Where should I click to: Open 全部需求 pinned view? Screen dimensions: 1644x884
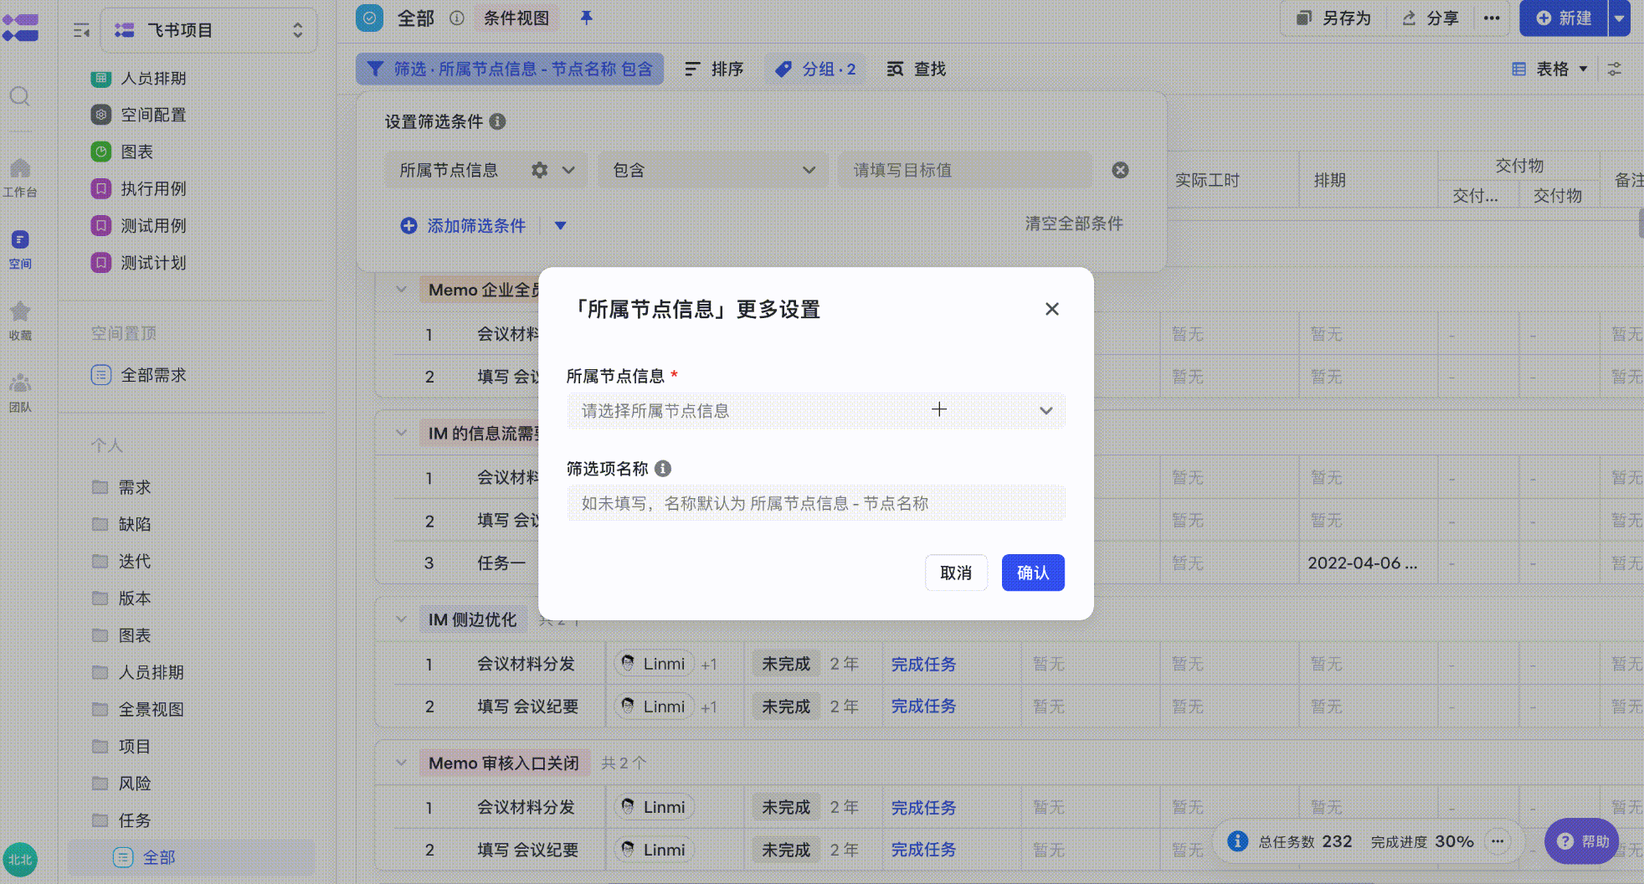coord(153,375)
